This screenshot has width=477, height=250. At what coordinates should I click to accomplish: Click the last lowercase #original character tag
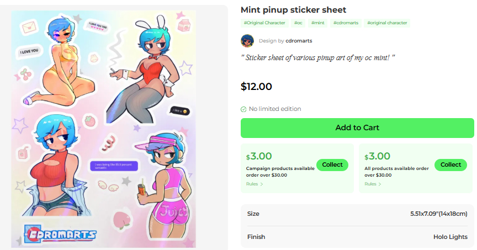[387, 23]
